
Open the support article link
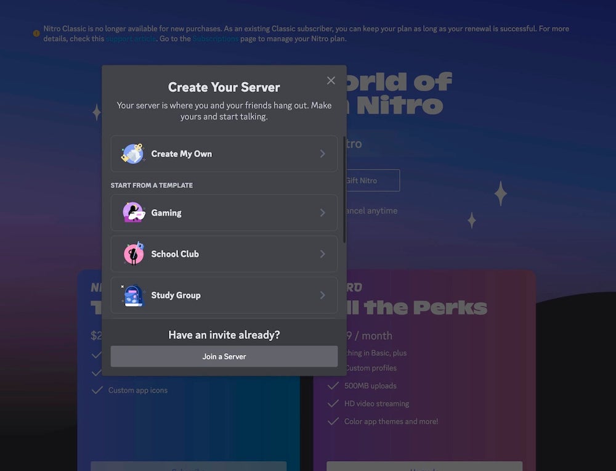131,39
